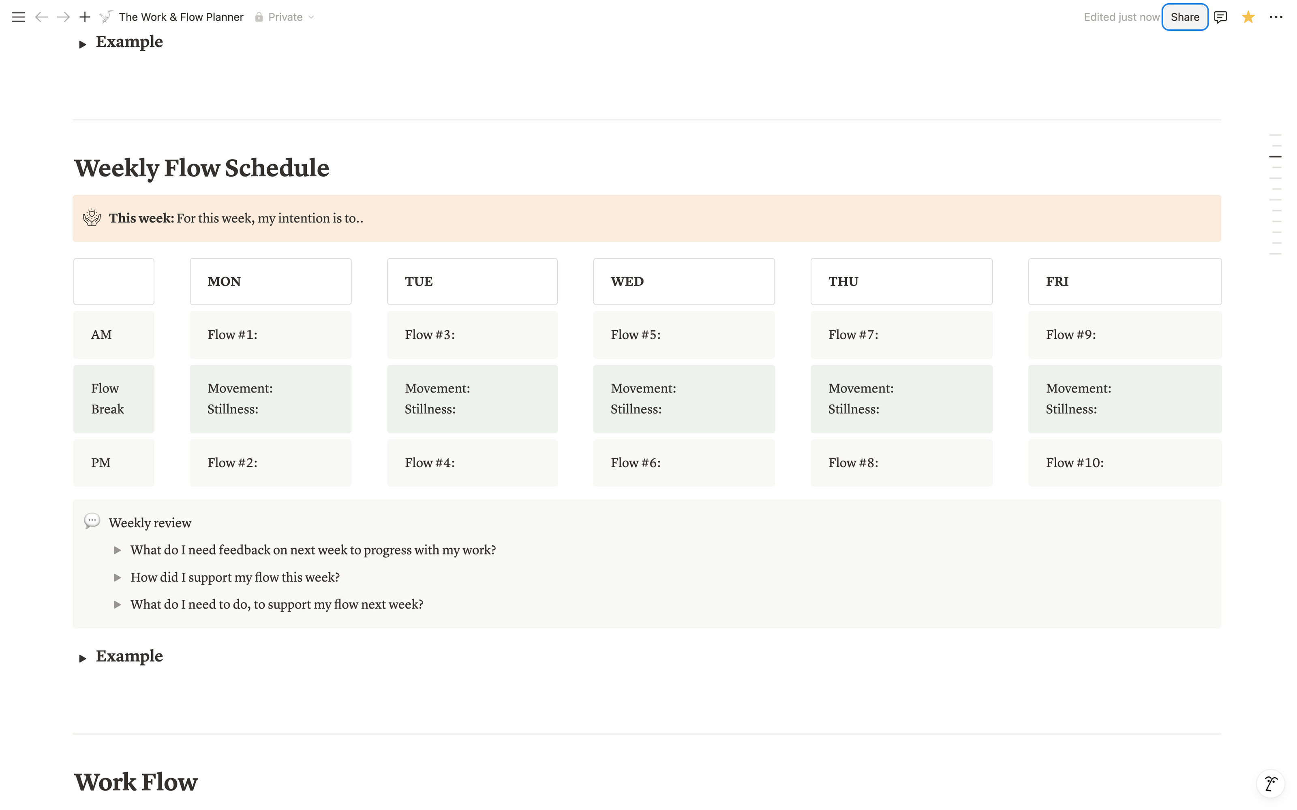Click the Share button

[1184, 17]
